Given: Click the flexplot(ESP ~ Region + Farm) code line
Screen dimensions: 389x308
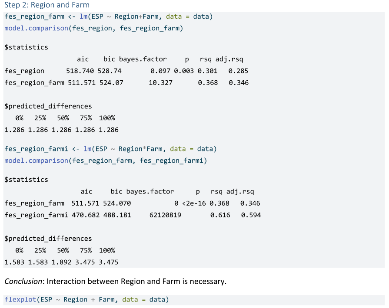Looking at the screenshot, I should tap(86, 300).
